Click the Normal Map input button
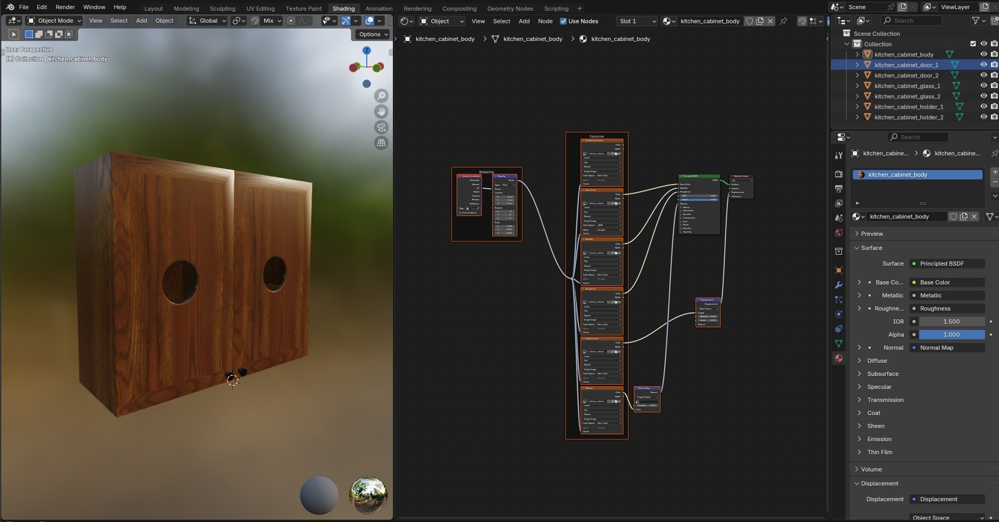 click(x=947, y=348)
